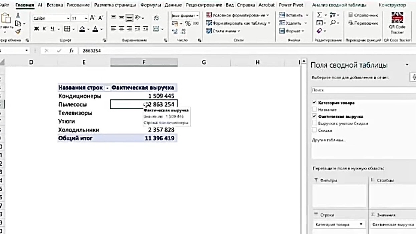Viewport: 416px width, 234px height.
Task: Uncheck the Категория товара field
Action: (314, 102)
